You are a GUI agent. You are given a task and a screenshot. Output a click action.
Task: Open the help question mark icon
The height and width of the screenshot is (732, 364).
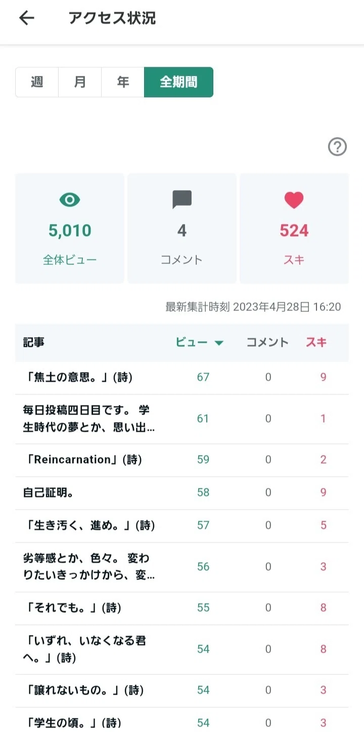[337, 147]
